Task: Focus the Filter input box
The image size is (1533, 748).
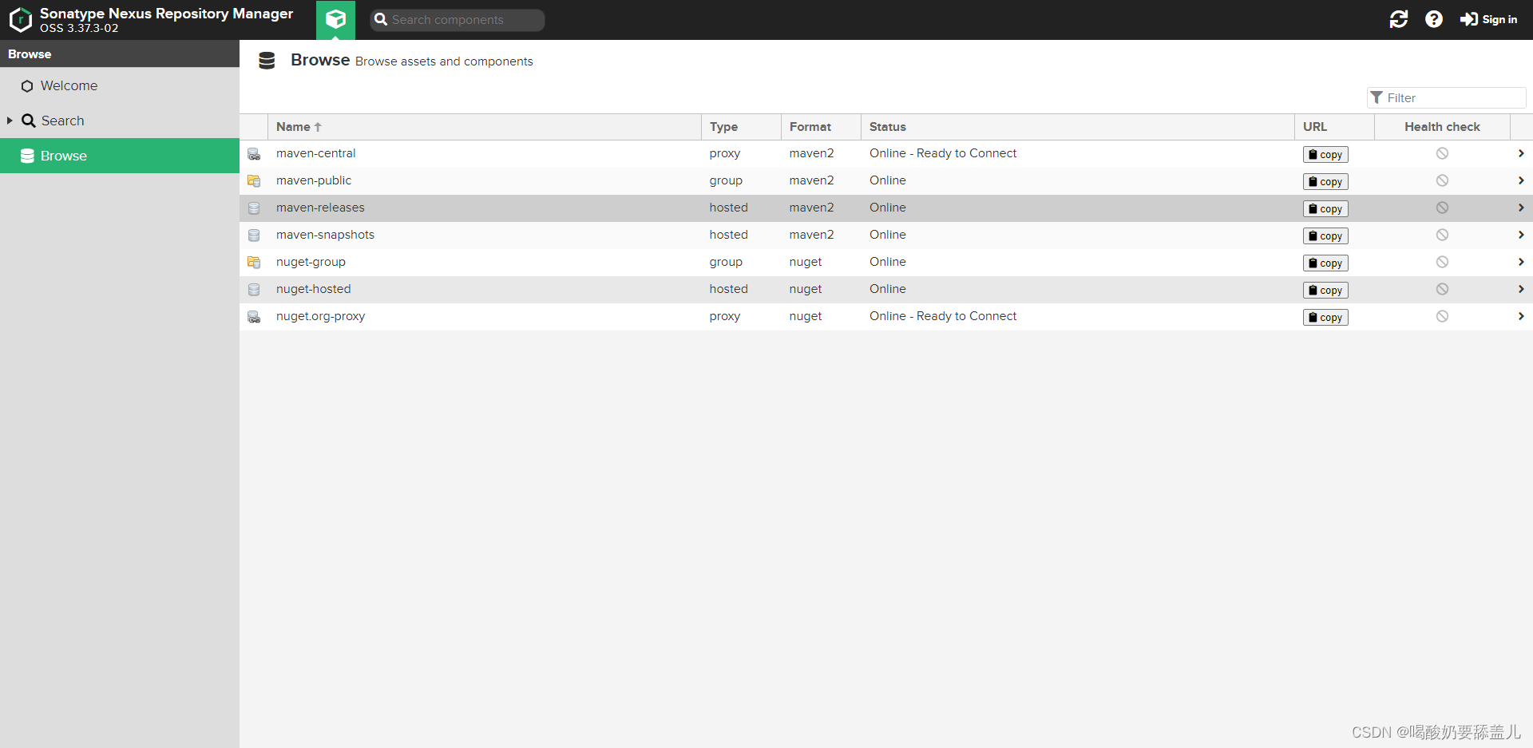Action: (1447, 97)
